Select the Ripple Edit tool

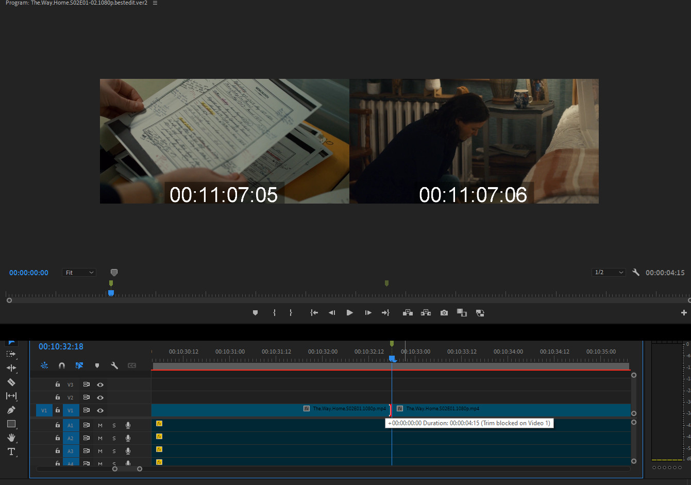coord(11,368)
